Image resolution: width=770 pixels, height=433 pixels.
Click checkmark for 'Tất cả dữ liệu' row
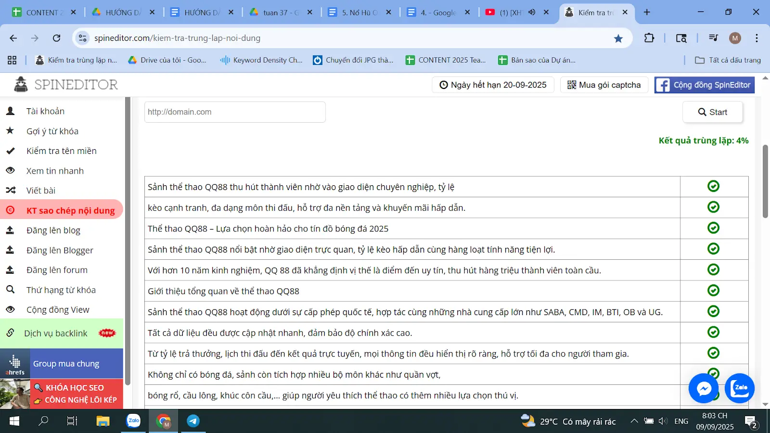pos(713,332)
